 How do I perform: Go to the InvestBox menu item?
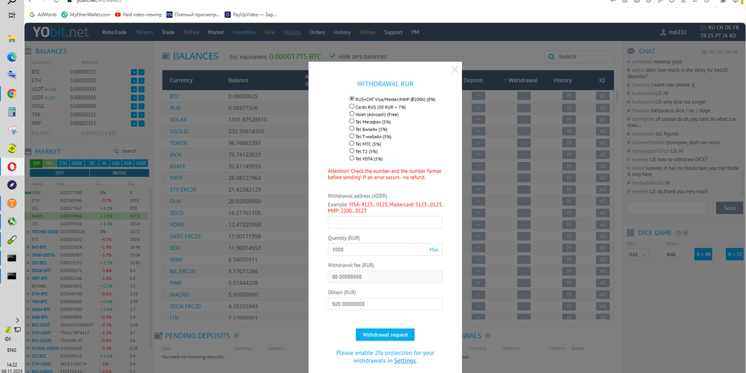(244, 32)
